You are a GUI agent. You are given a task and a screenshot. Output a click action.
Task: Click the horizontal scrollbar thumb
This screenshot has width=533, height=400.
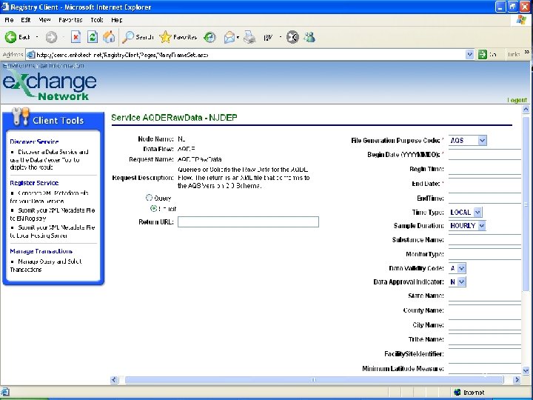(314, 379)
